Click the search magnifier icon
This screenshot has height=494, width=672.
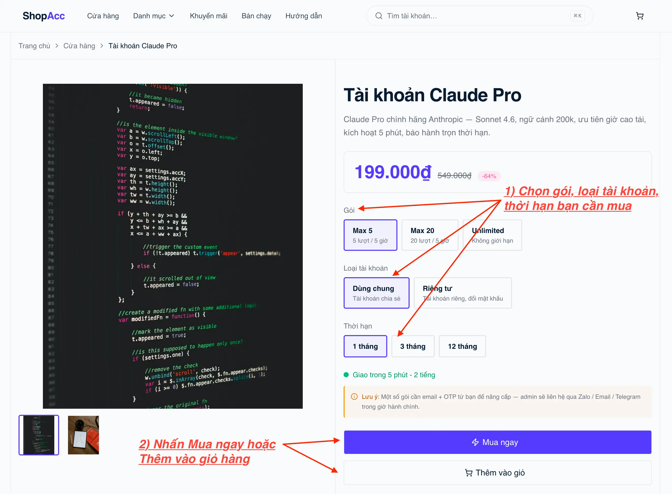tap(379, 16)
